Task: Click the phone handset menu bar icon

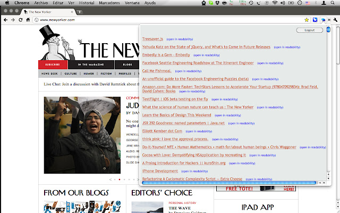Action: pos(259,3)
